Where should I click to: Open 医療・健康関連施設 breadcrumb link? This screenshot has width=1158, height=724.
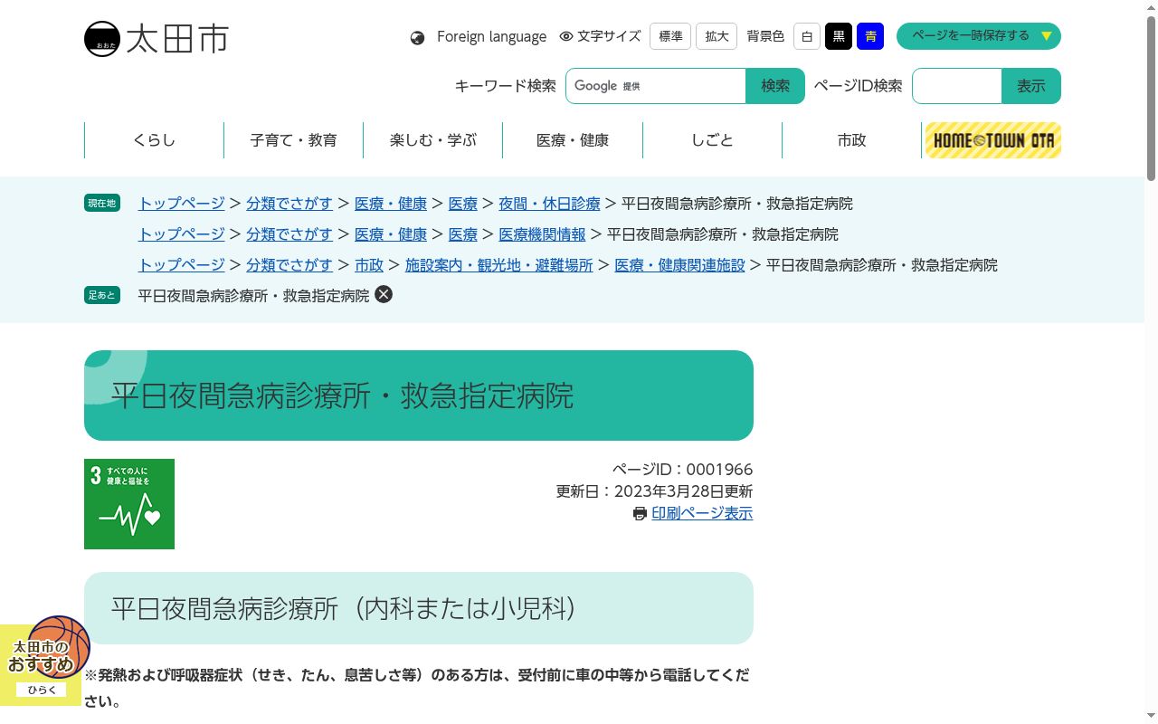pyautogui.click(x=679, y=265)
